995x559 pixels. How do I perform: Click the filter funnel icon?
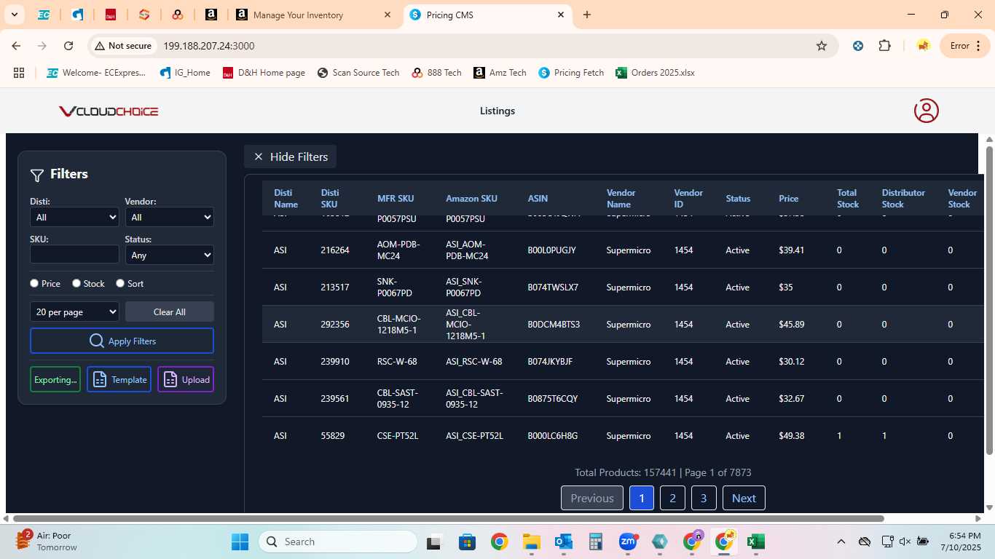(x=37, y=175)
